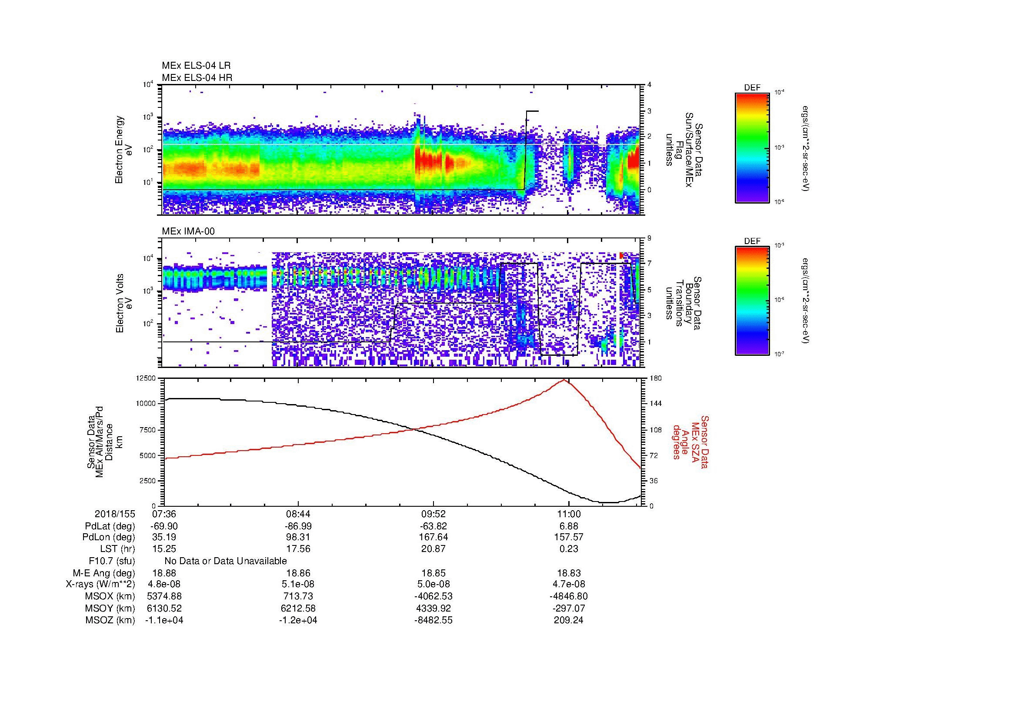
Task: Click the red MEx SZA Angle axis label
Action: pyautogui.click(x=690, y=441)
